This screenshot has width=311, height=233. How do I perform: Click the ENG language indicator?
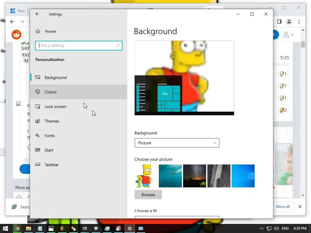(285, 228)
